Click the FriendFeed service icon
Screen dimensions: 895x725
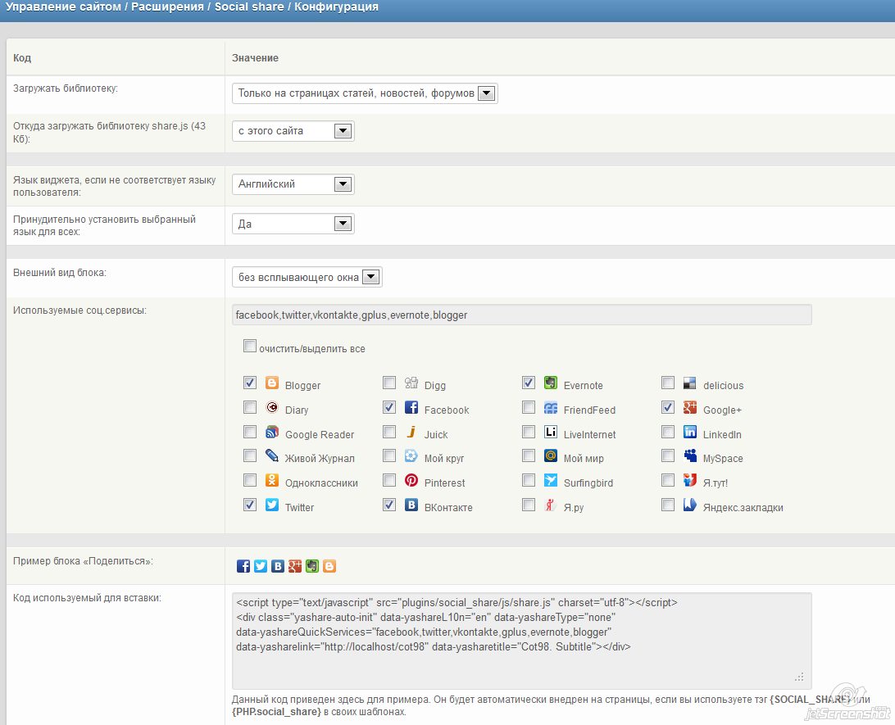[551, 407]
